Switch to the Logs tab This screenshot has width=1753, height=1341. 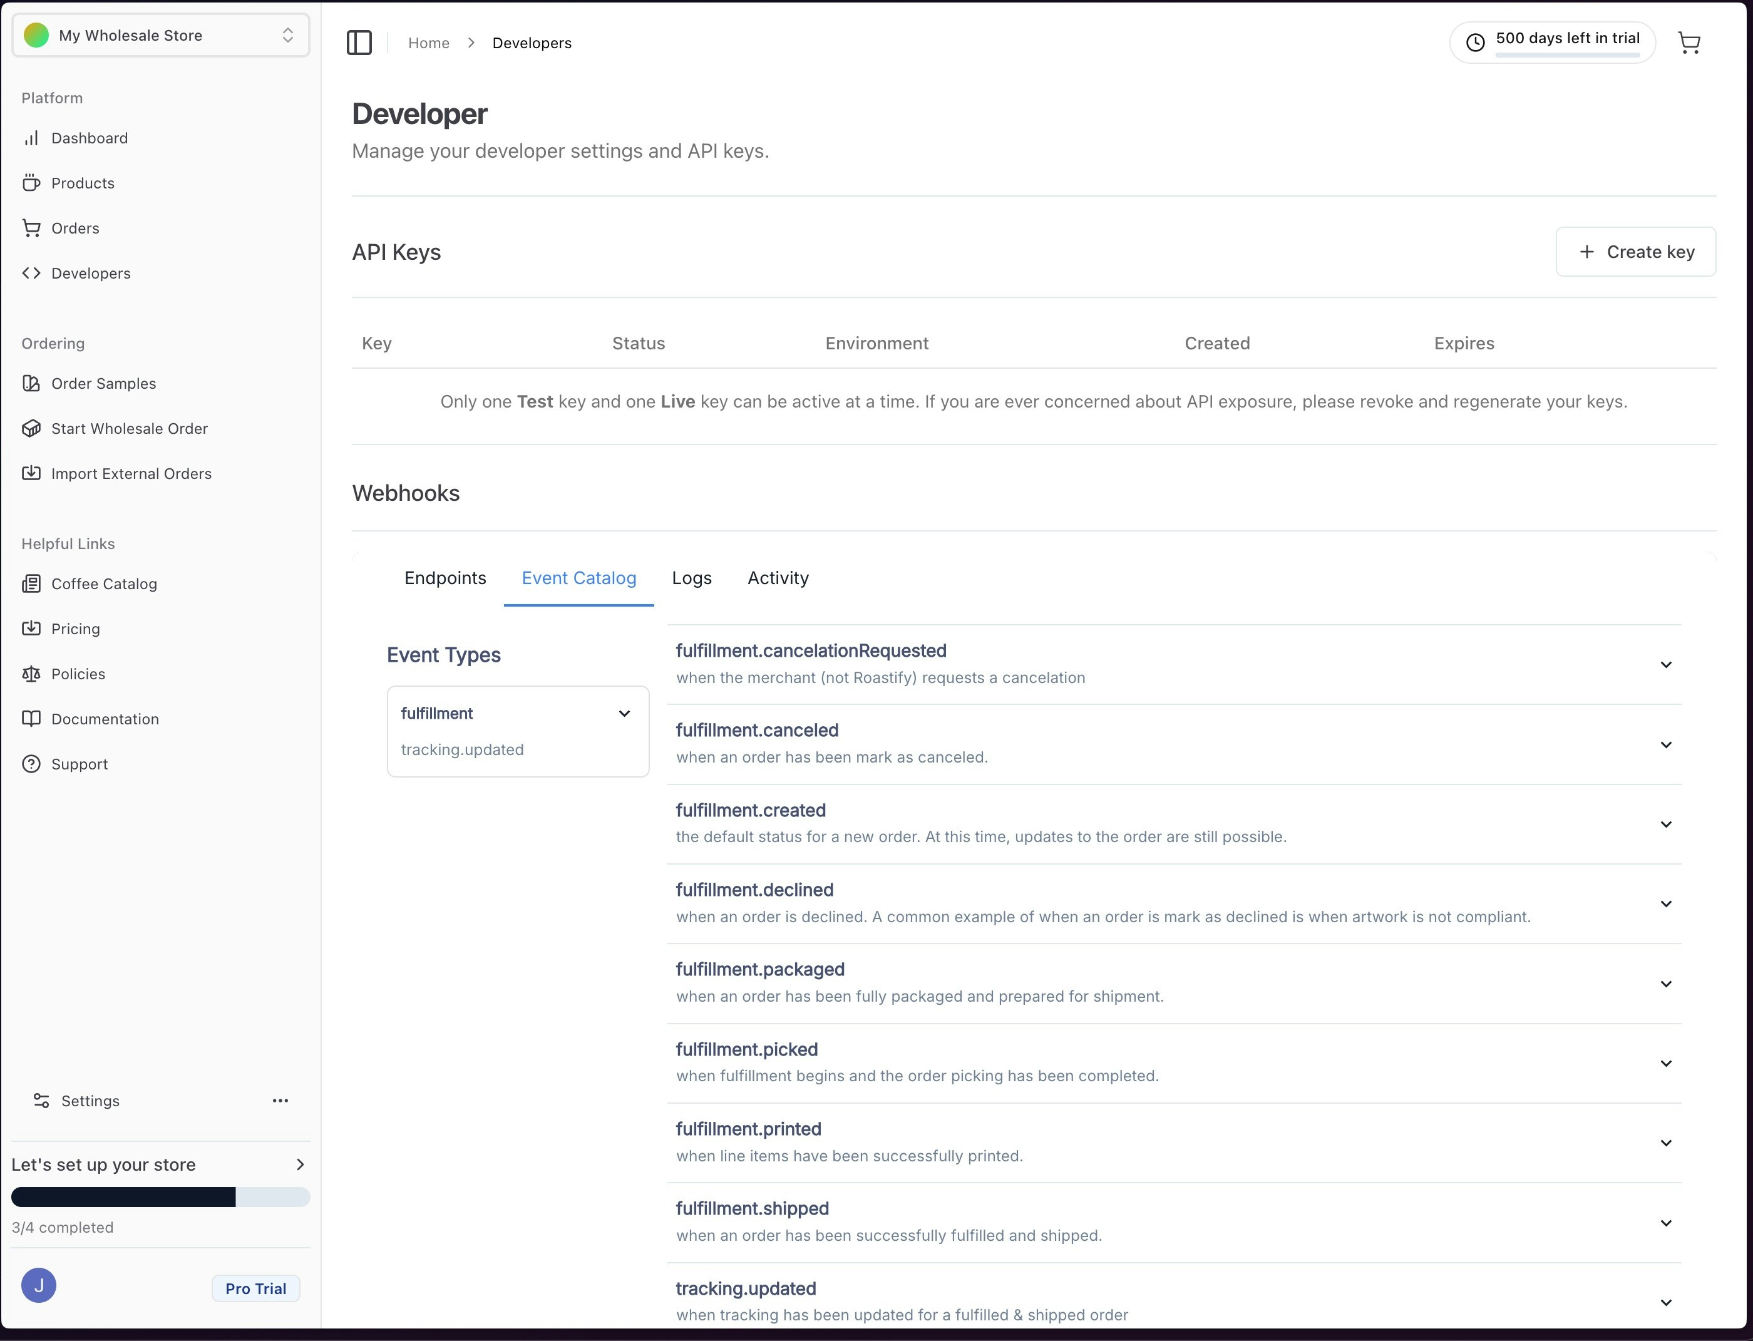pos(691,578)
